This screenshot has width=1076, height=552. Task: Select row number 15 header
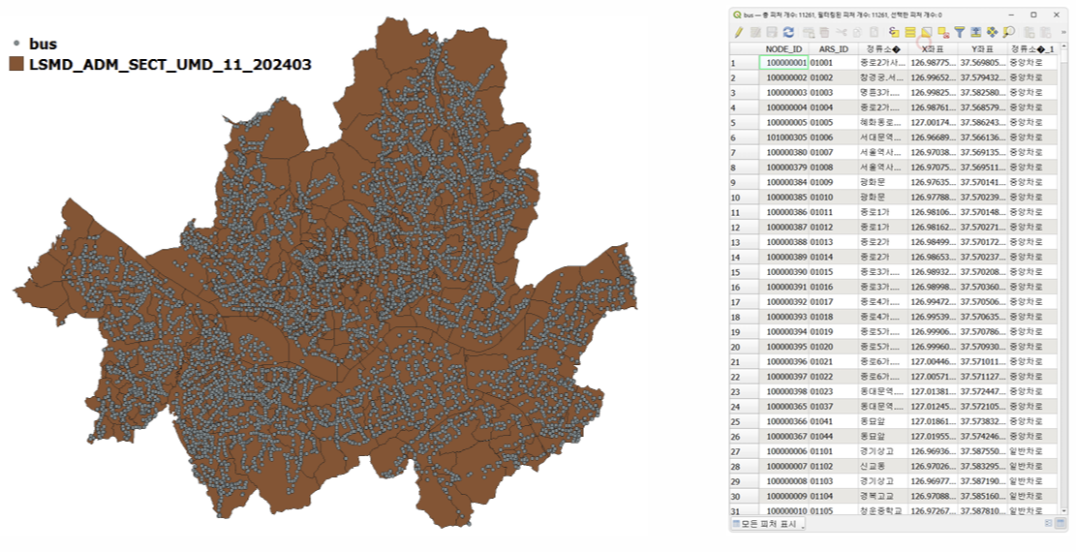click(745, 272)
